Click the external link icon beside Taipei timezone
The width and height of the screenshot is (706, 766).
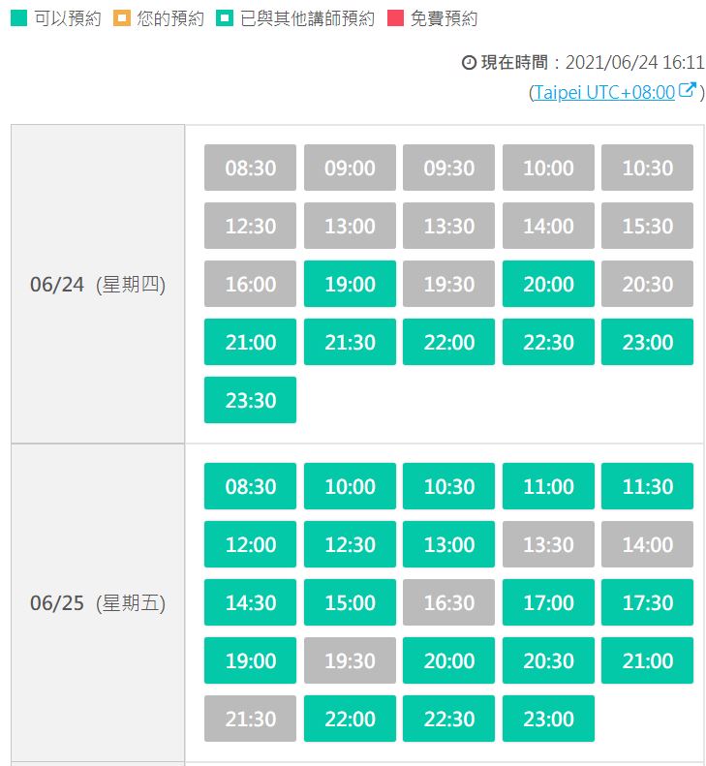pyautogui.click(x=688, y=91)
